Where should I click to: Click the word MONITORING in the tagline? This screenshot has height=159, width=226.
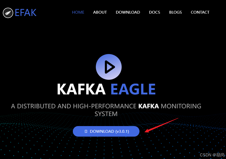181,106
